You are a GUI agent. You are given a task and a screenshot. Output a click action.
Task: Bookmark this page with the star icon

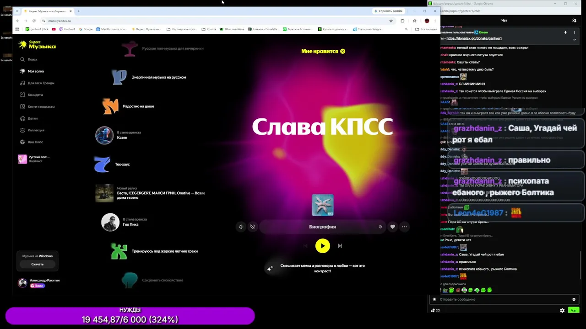pyautogui.click(x=391, y=21)
